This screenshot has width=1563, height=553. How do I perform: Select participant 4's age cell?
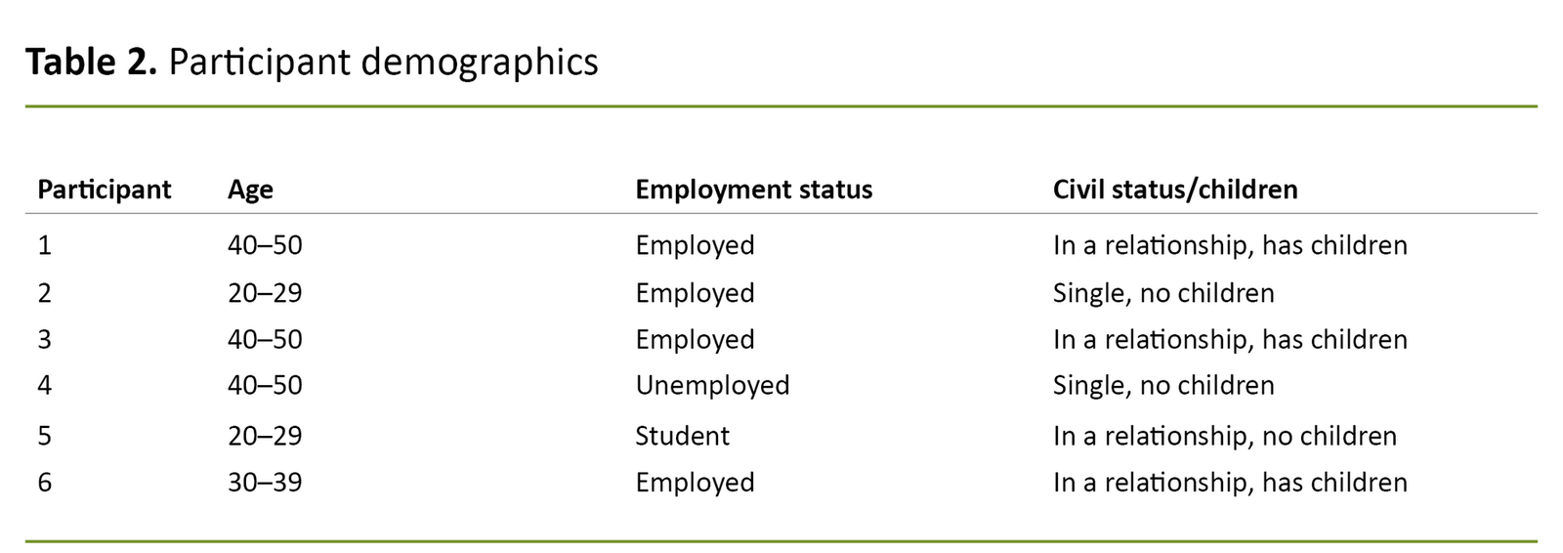tap(265, 385)
